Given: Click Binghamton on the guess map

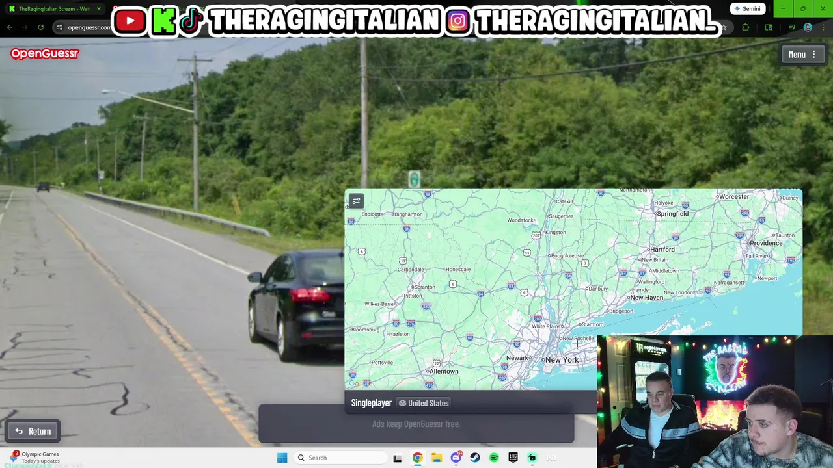Looking at the screenshot, I should coord(408,214).
